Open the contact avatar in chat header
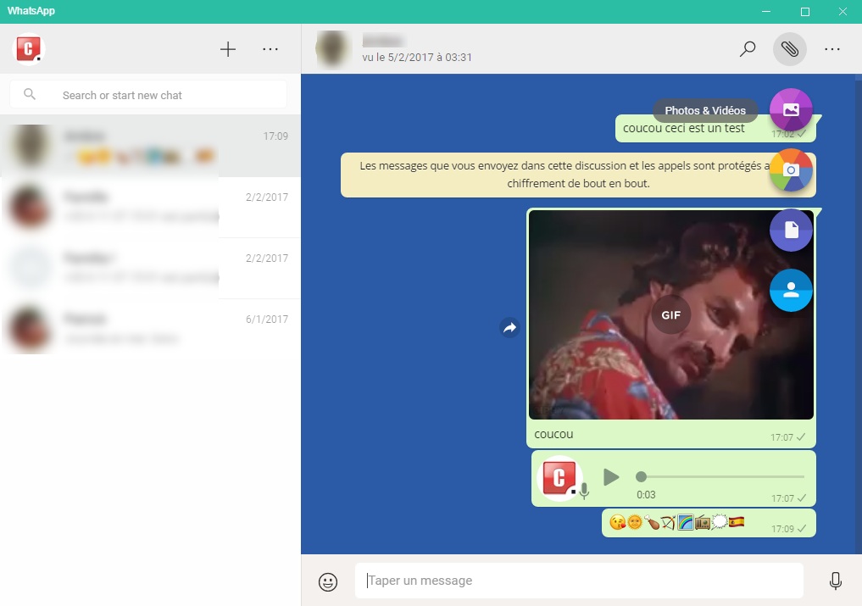Screen dimensions: 862x606 pos(333,49)
